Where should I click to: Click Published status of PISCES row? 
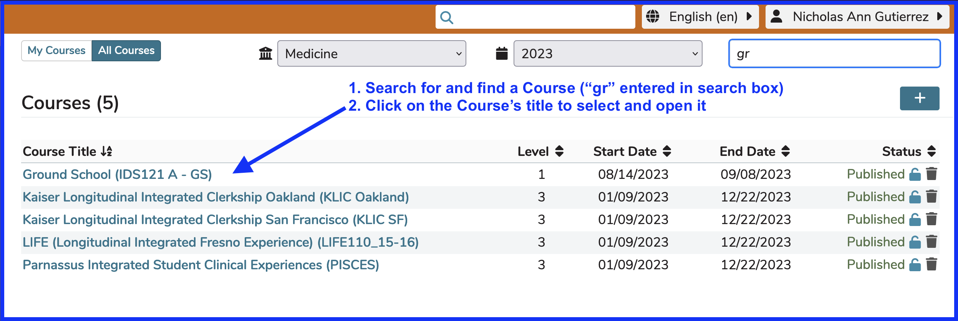[x=876, y=265]
